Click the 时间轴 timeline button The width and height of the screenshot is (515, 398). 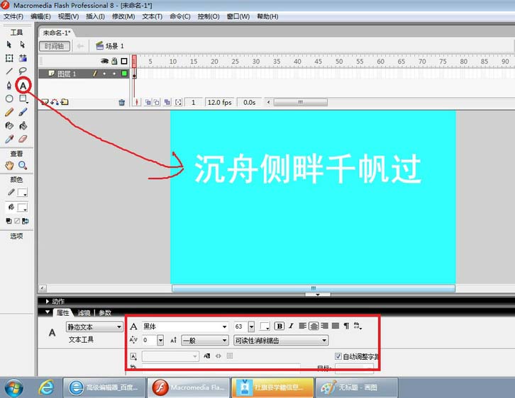coord(54,46)
